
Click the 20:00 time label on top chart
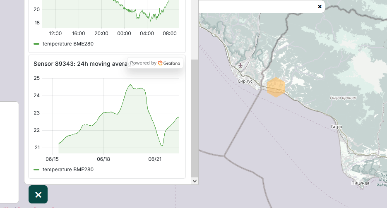[x=101, y=33]
